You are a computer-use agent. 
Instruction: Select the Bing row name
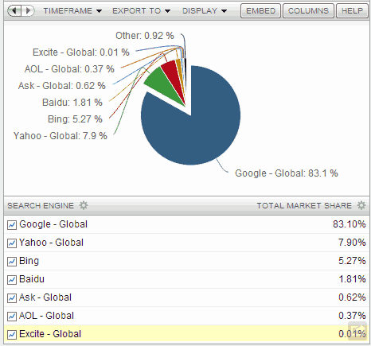pos(29,261)
